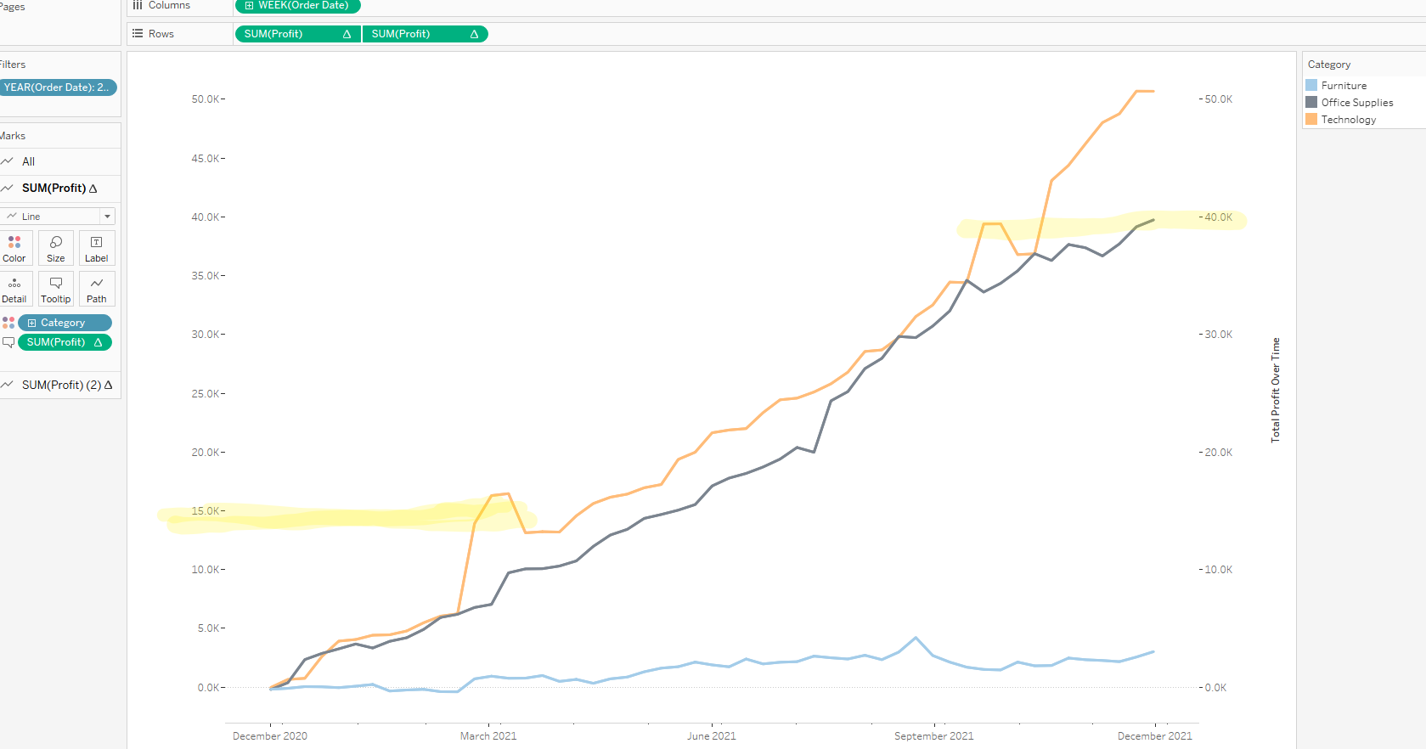Viewport: 1426px width, 749px height.
Task: Click the tooltip icon beside SUM(Profit) pill
Action: pyautogui.click(x=8, y=342)
